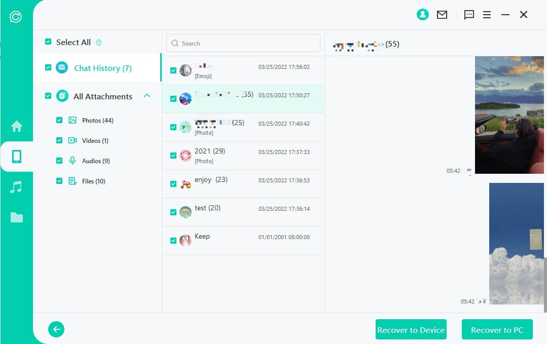
Task: Uncheck the 2021 (29) chat checkbox
Action: click(x=173, y=156)
